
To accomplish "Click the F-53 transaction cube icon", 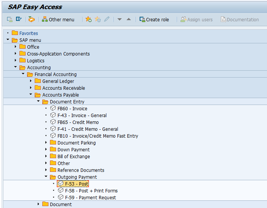I will (x=61, y=183).
